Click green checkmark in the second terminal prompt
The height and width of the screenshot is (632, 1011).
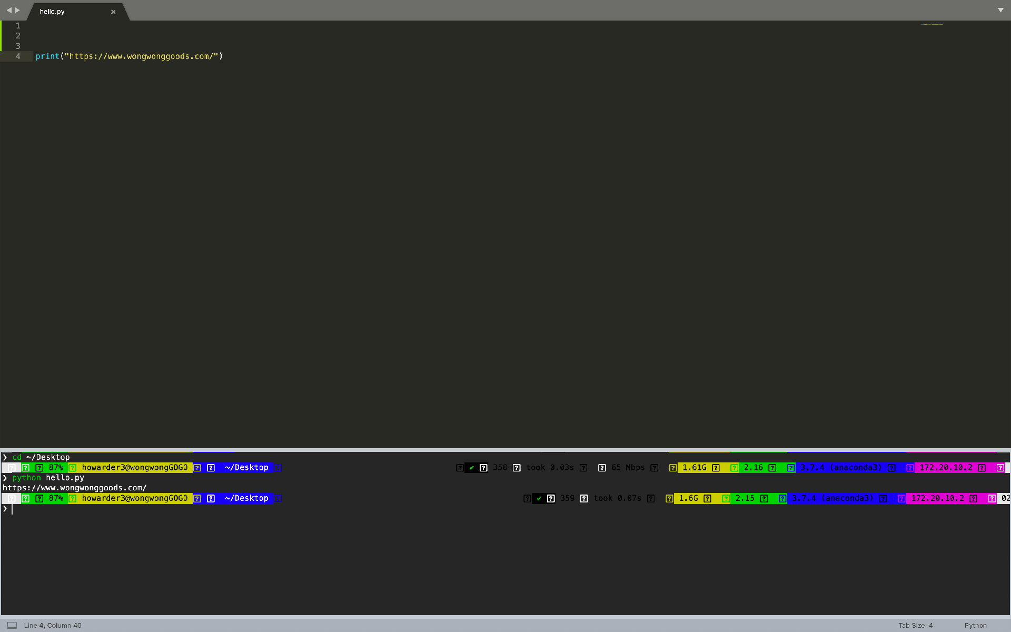pyautogui.click(x=539, y=498)
